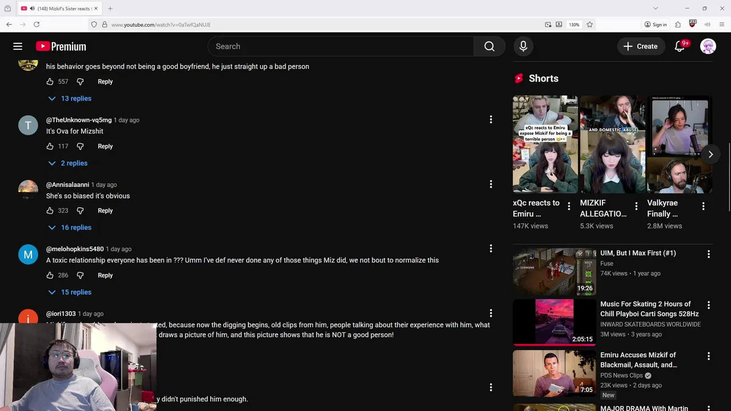This screenshot has width=731, height=411.
Task: Like the @melohopkins5480 comment
Action: point(50,275)
